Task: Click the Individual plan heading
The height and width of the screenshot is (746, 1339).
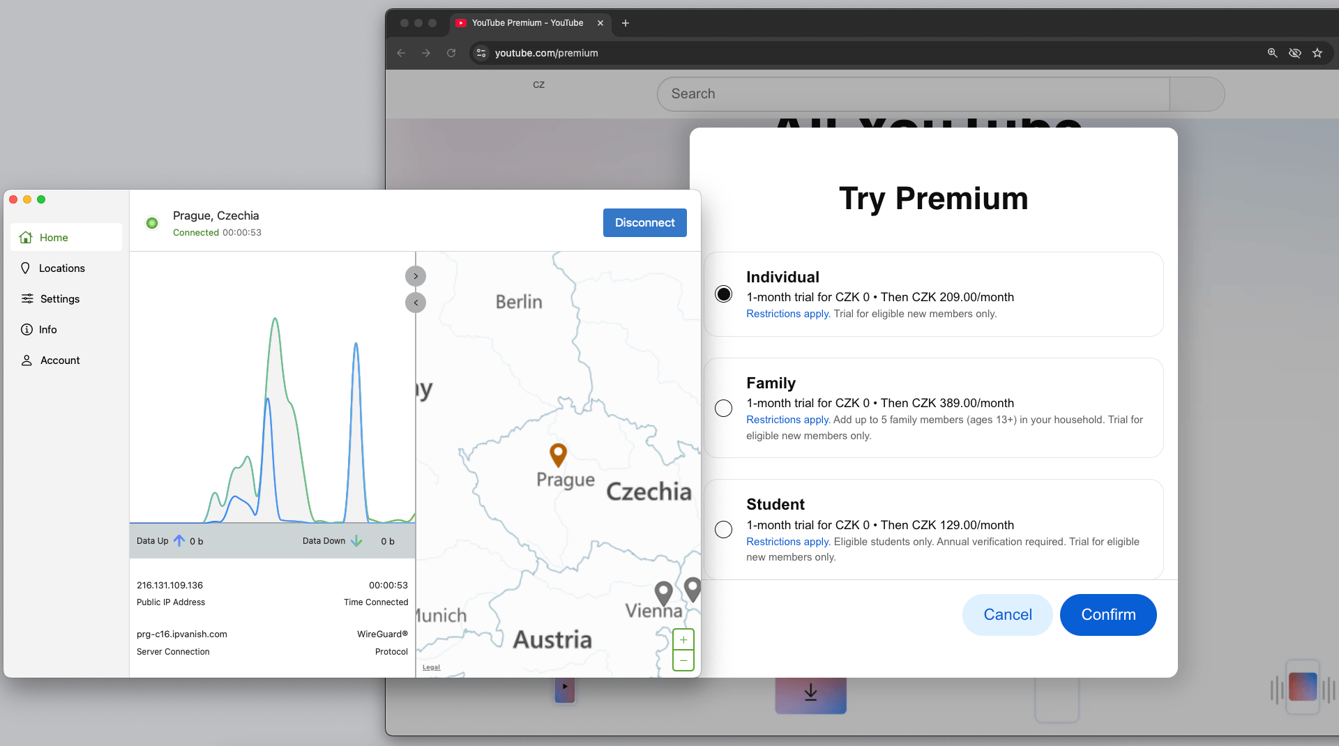Action: 782,277
